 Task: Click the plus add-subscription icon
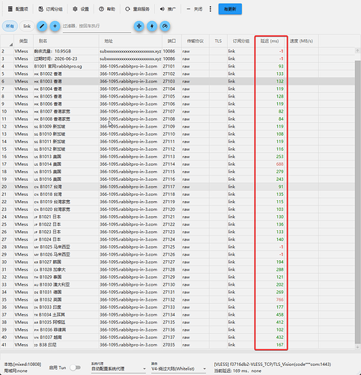tap(55, 26)
